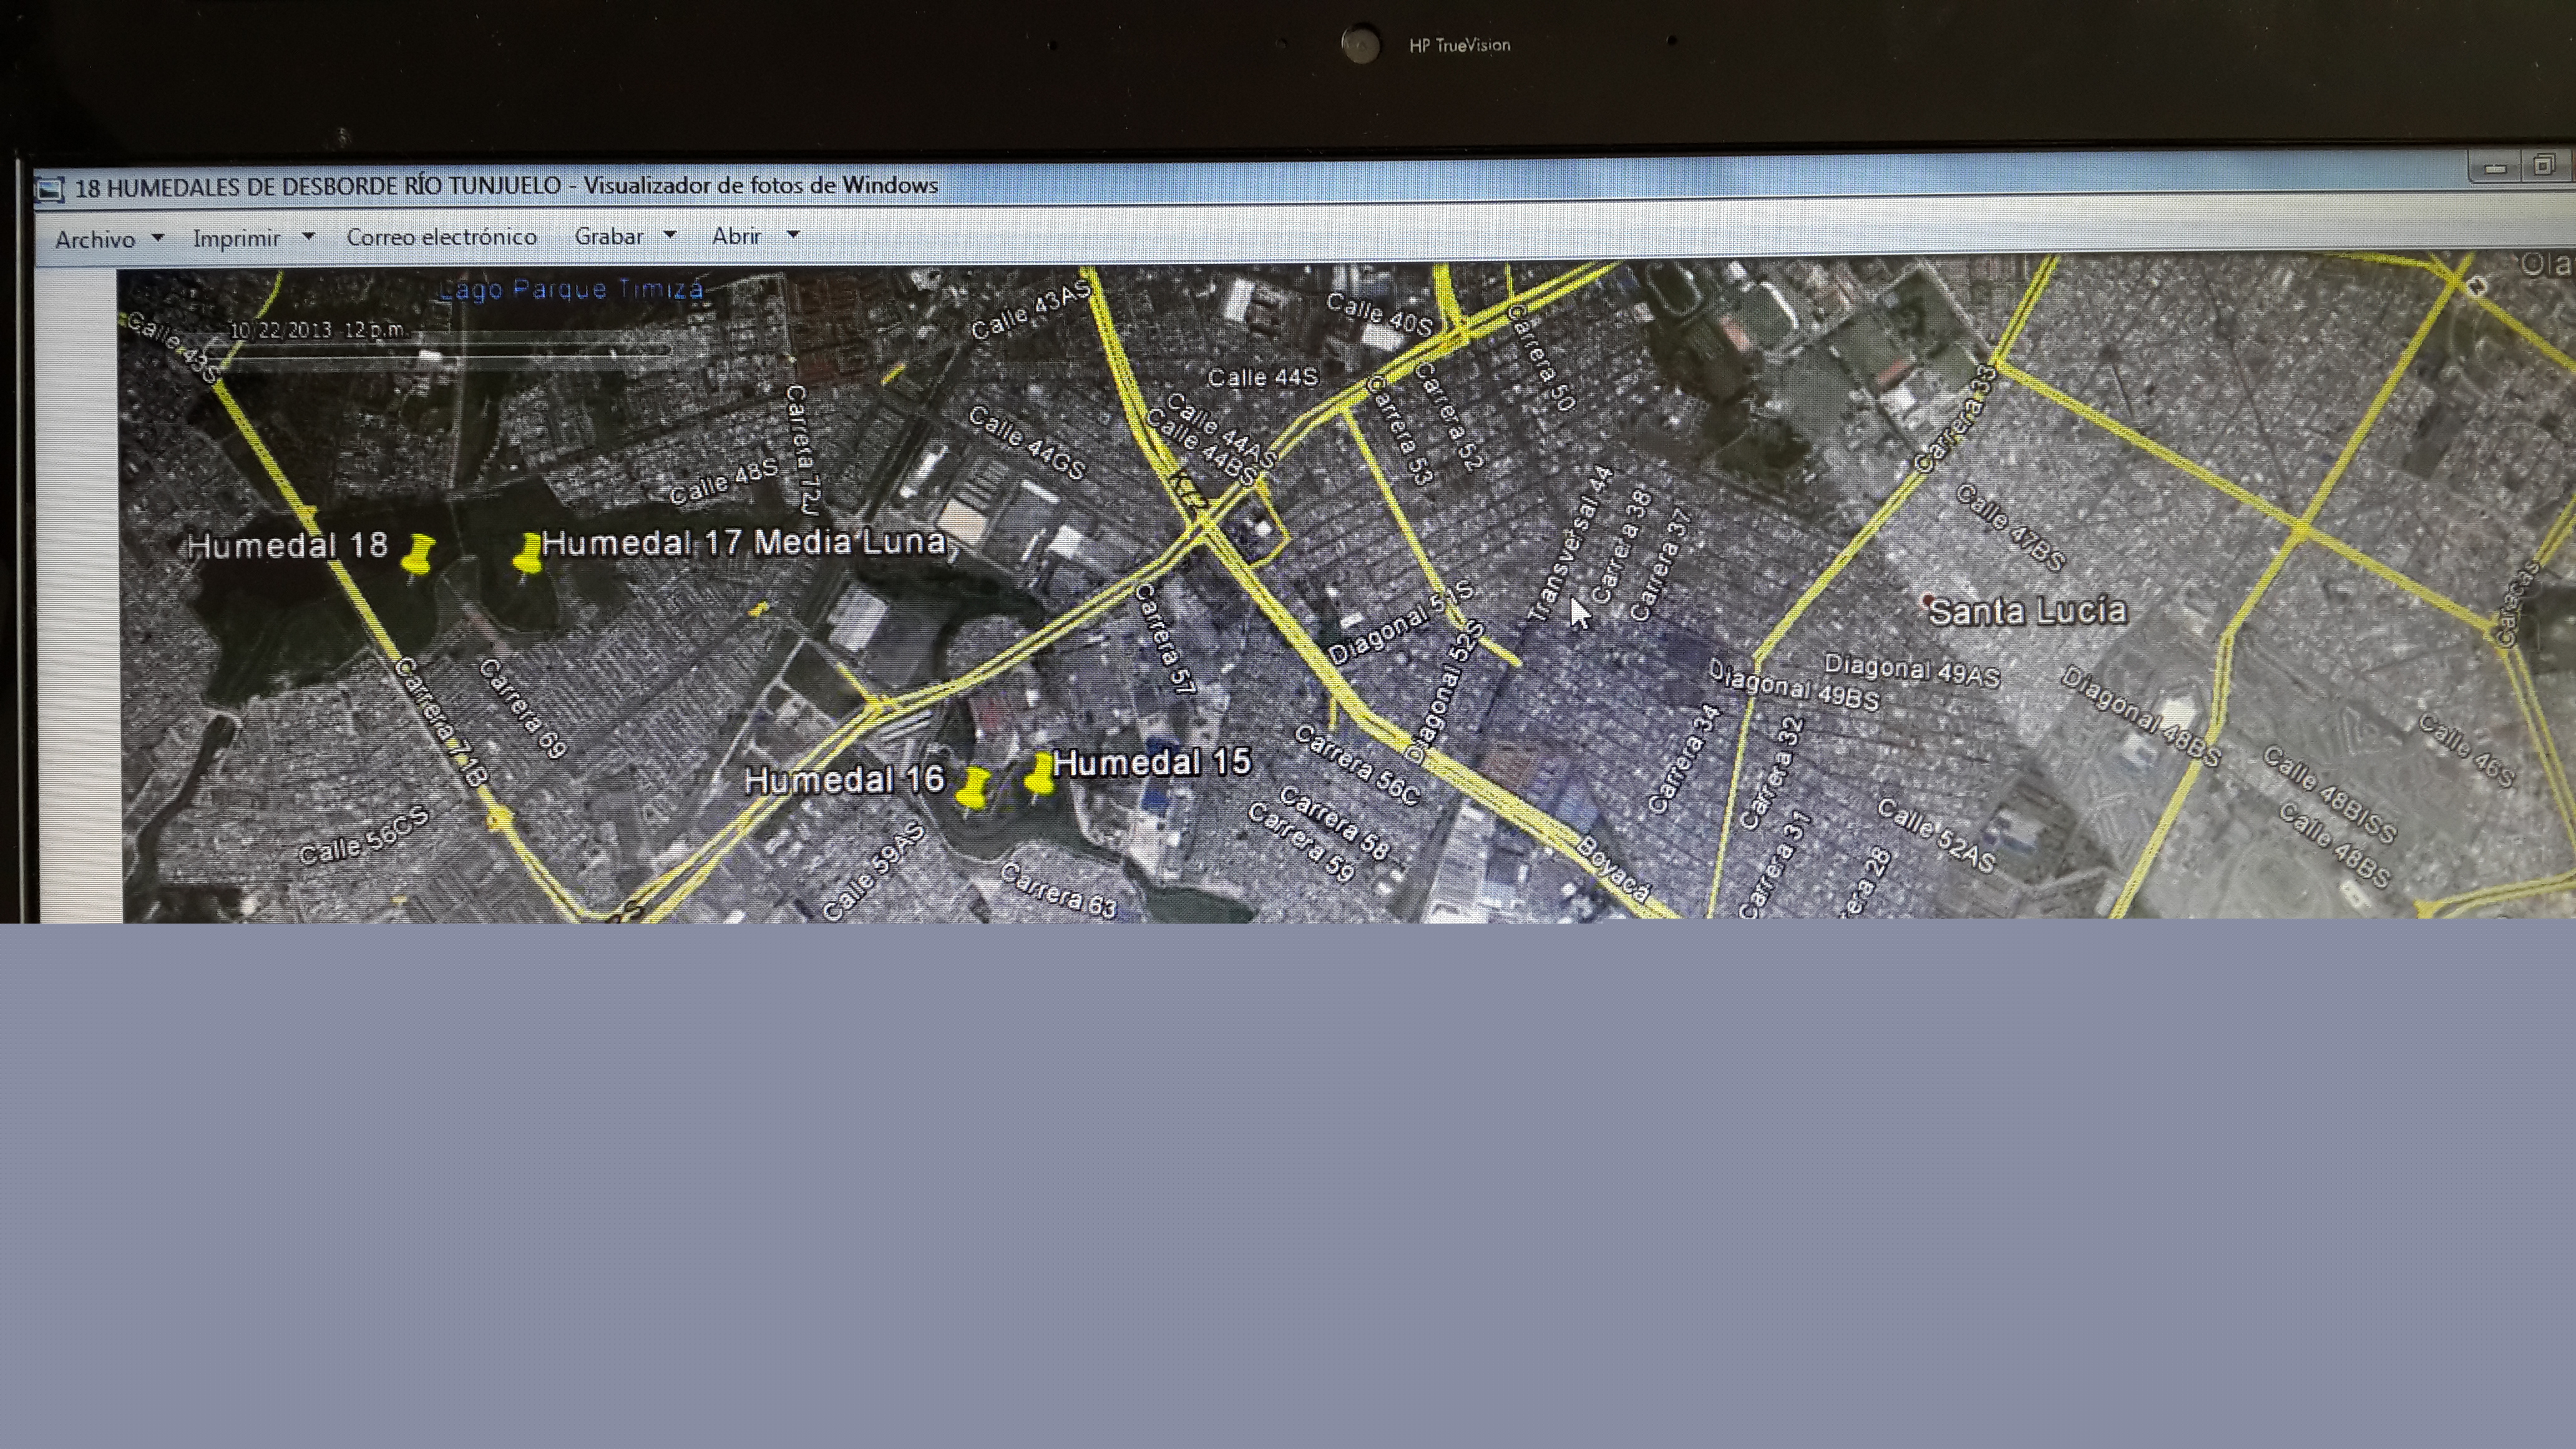Image resolution: width=2576 pixels, height=1449 pixels.
Task: Expand the Archivo dropdown arrow
Action: tap(158, 238)
